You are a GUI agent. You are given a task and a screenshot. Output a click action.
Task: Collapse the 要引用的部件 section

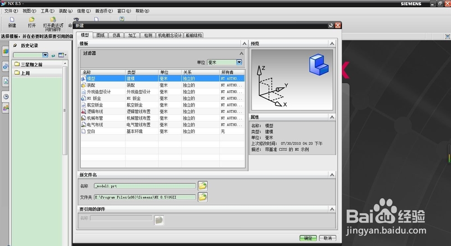[x=332, y=209]
